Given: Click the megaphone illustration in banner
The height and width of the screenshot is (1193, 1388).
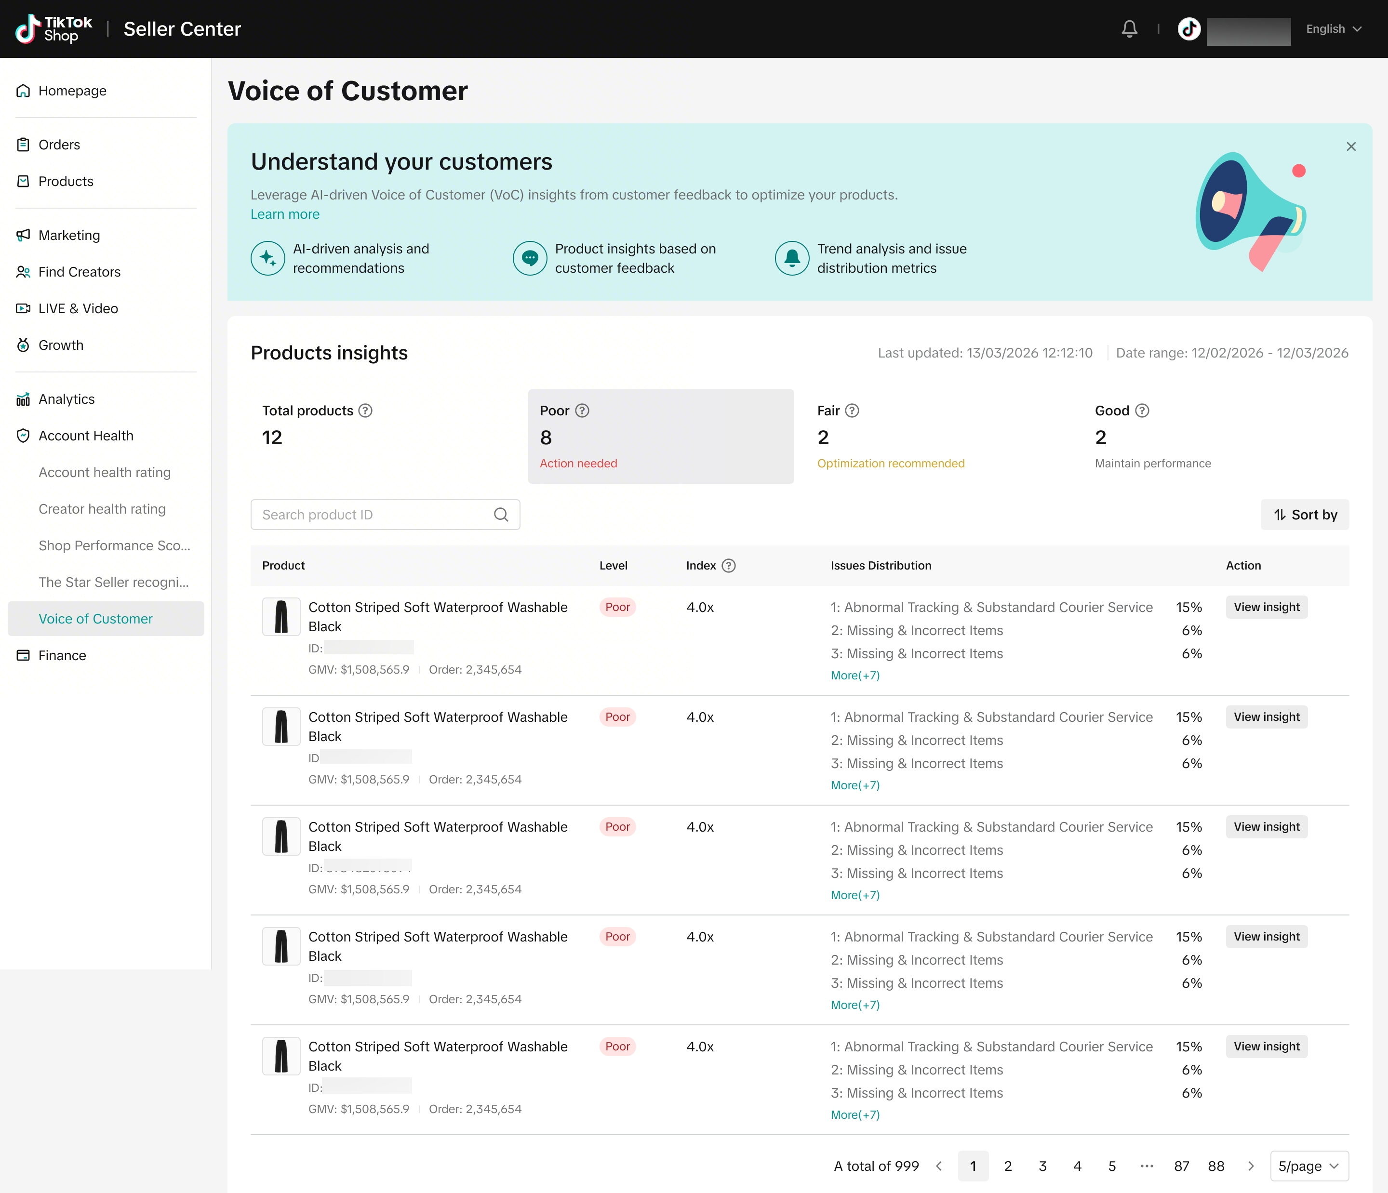Looking at the screenshot, I should [x=1251, y=211].
